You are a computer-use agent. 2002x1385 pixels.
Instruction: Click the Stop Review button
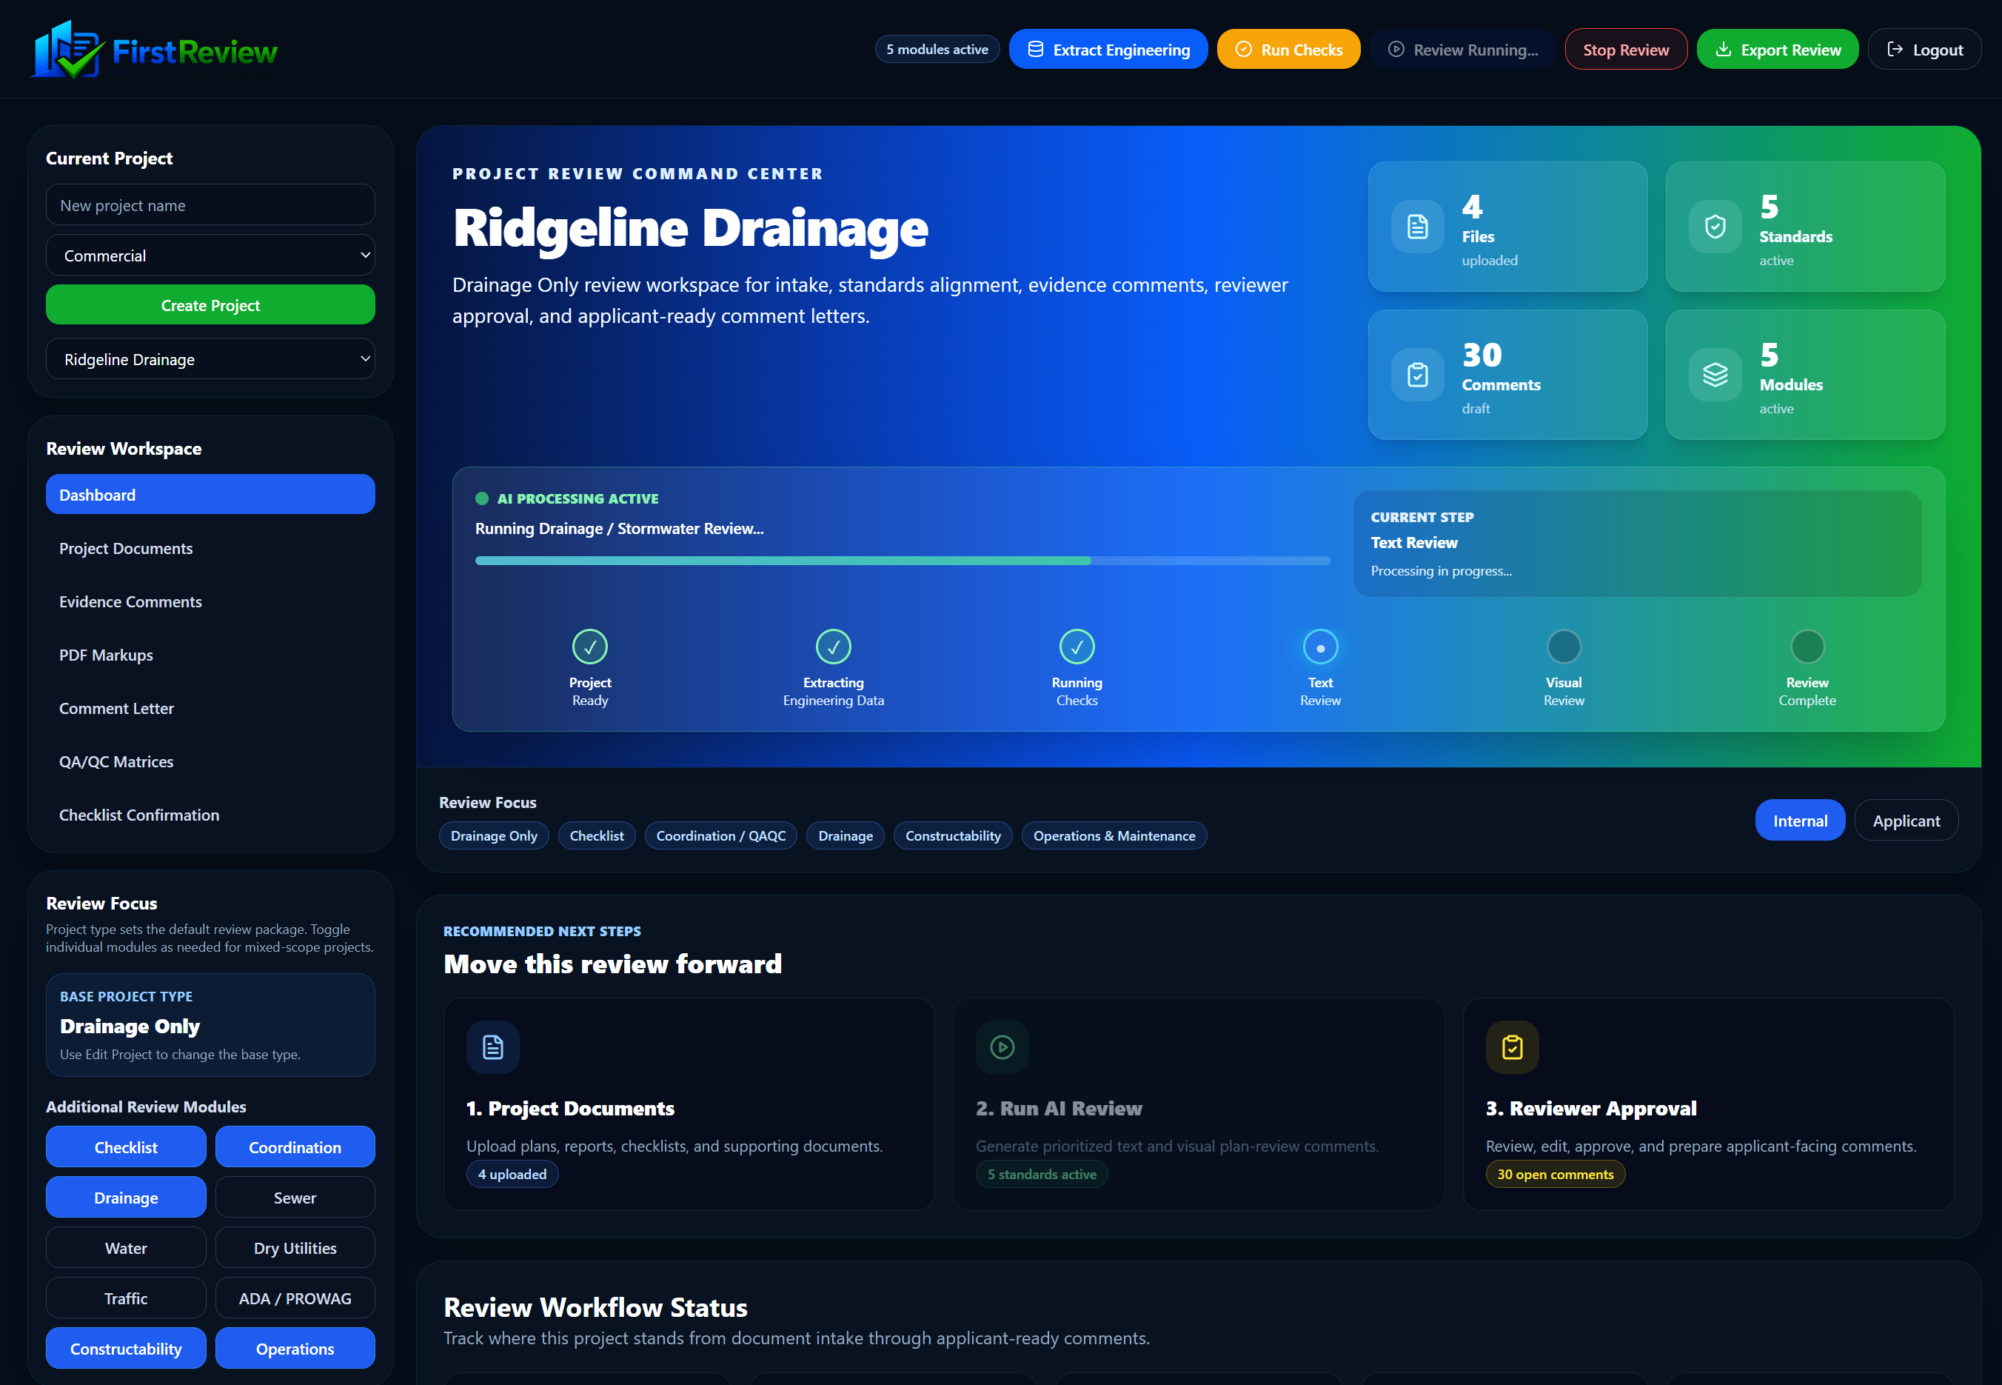[1626, 50]
